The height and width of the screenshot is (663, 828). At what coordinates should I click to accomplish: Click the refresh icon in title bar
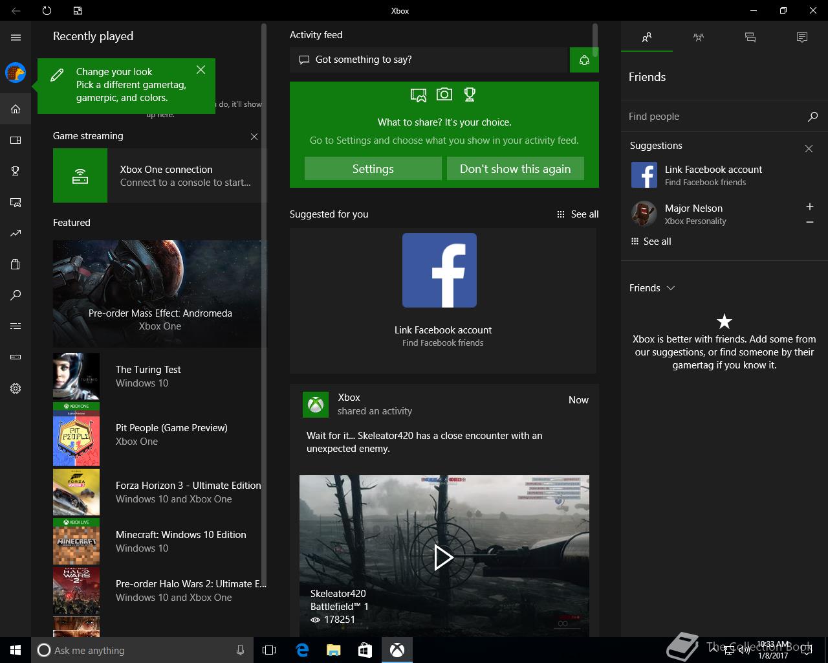coord(47,10)
